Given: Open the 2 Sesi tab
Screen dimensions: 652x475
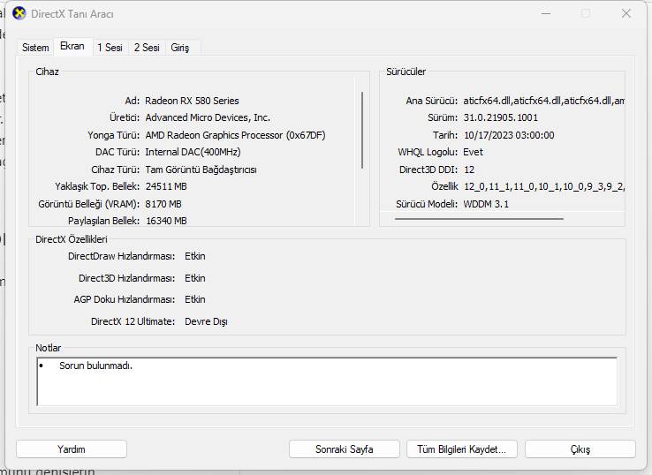Looking at the screenshot, I should tap(147, 48).
